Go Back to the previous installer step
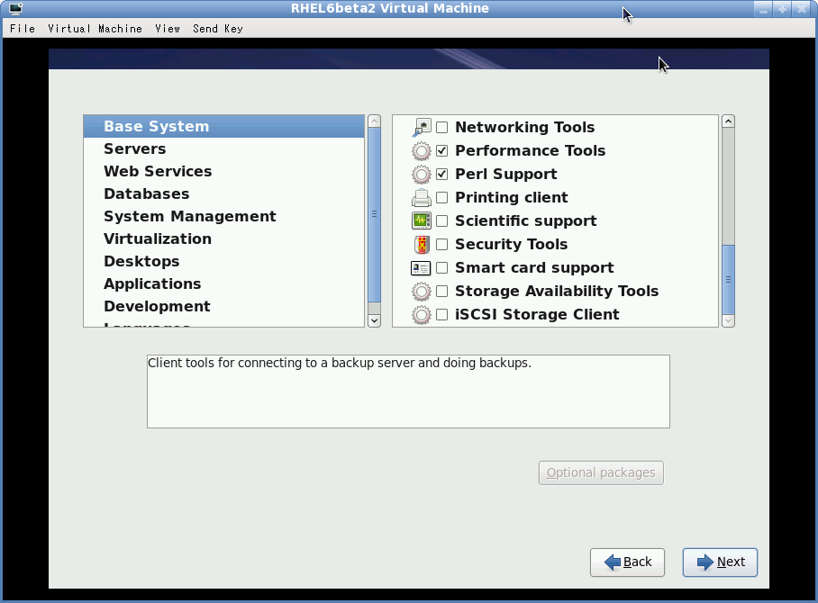 click(627, 562)
